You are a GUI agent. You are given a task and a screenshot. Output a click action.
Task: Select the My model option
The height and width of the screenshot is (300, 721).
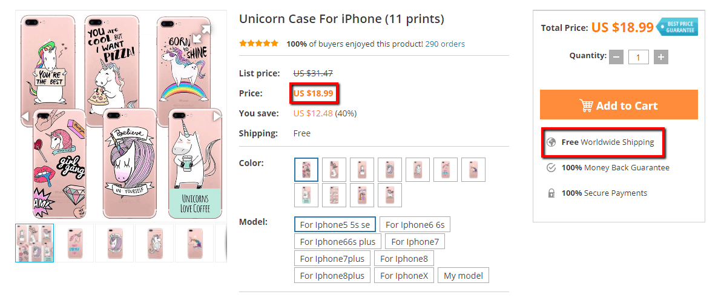click(463, 276)
